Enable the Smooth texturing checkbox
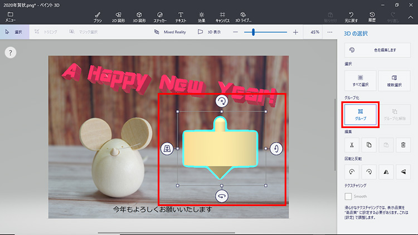The height and width of the screenshot is (235, 418). 348,197
